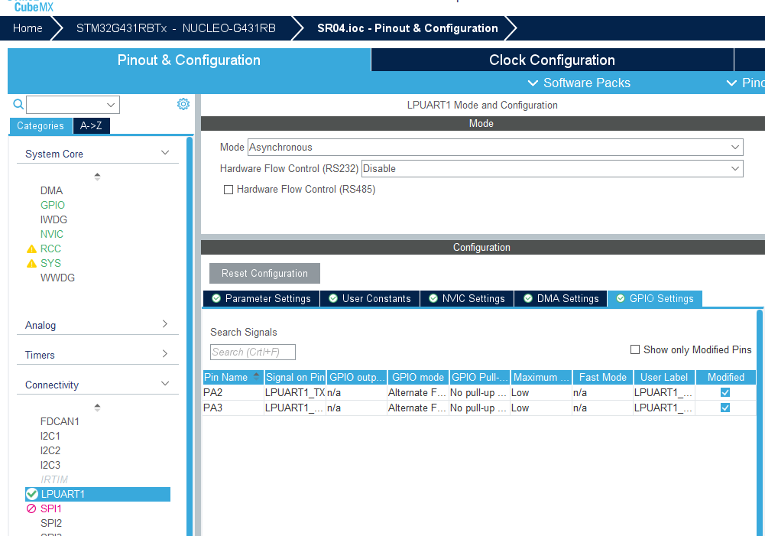Image resolution: width=765 pixels, height=536 pixels.
Task: Go to Home breadcrumb
Action: click(28, 28)
